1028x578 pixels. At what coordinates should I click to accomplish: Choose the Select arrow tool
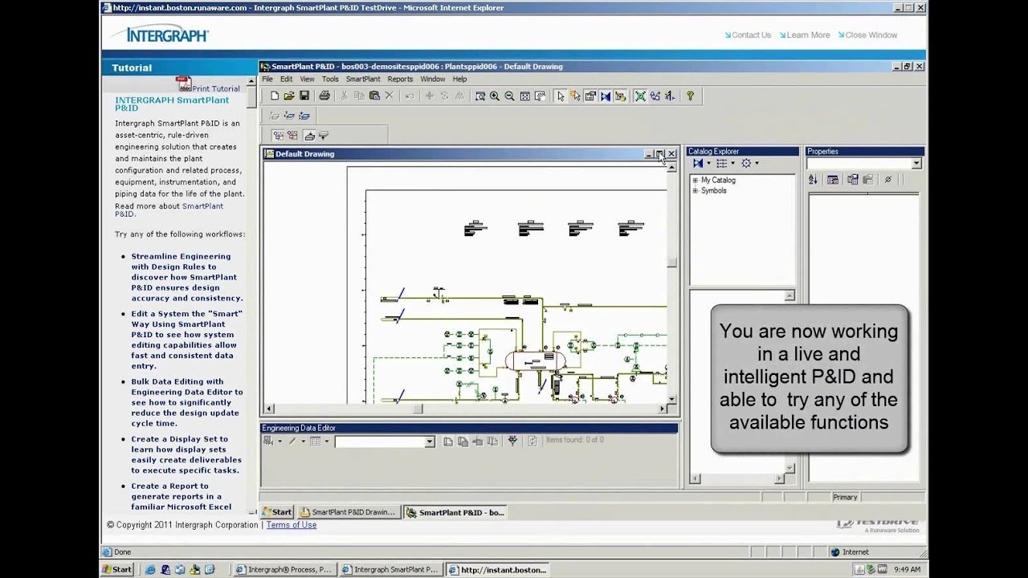[561, 96]
